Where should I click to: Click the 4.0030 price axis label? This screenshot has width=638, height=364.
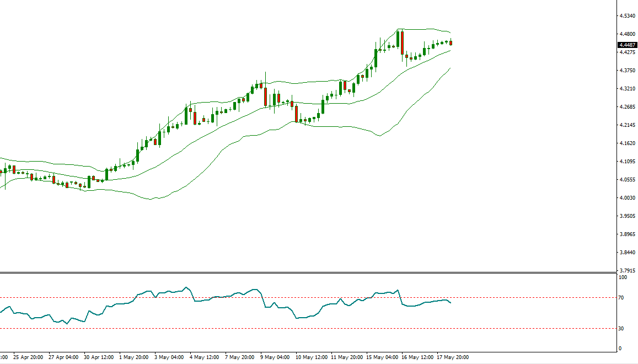pos(626,198)
